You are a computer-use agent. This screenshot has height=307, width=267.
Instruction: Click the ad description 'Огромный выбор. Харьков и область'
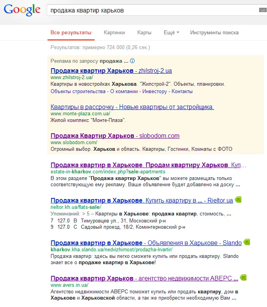click(x=141, y=149)
